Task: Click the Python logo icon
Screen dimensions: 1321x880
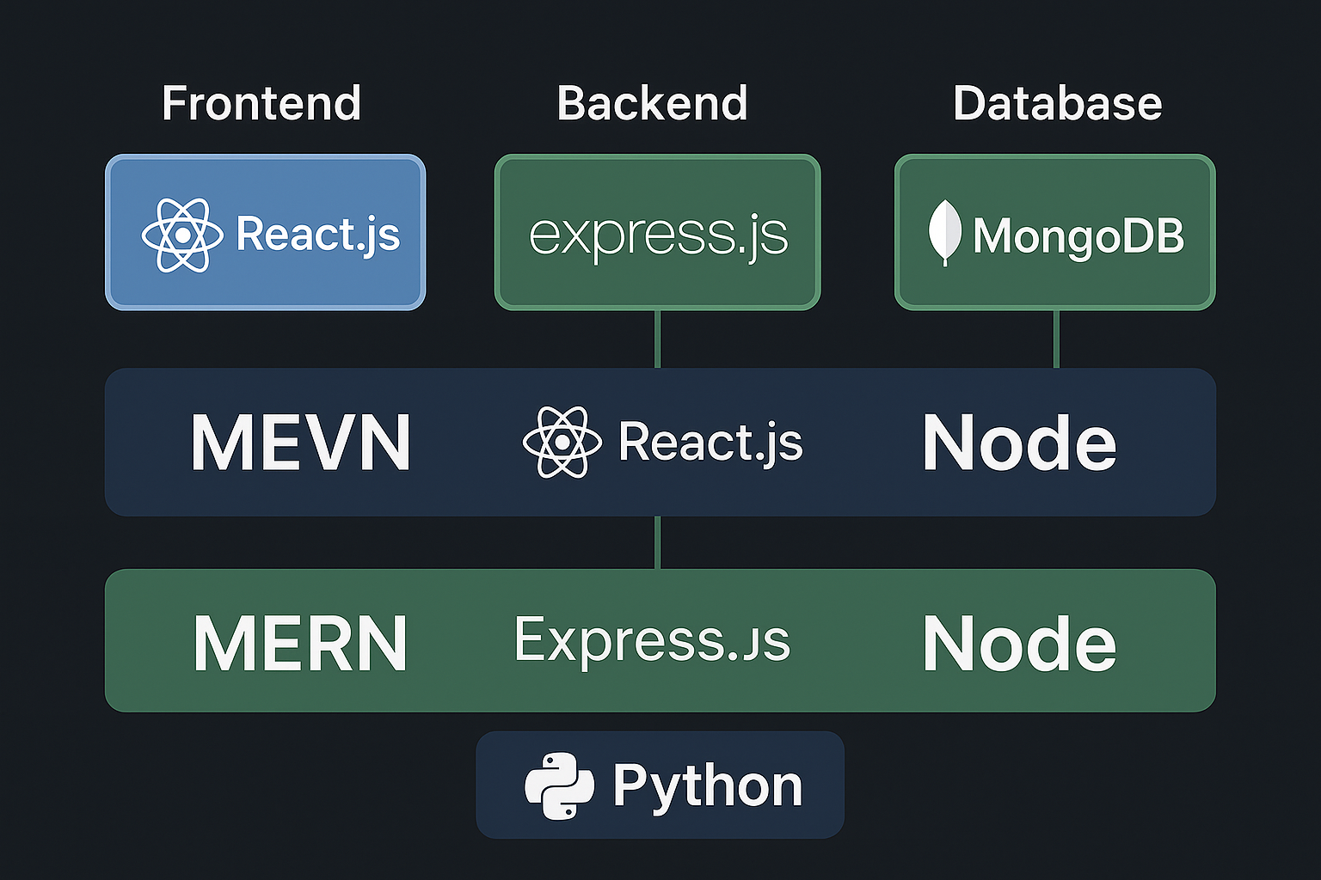Action: tap(560, 785)
